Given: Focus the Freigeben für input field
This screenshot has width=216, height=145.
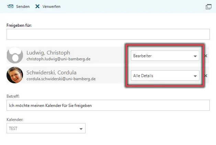Looking at the screenshot, I should pos(108,34).
